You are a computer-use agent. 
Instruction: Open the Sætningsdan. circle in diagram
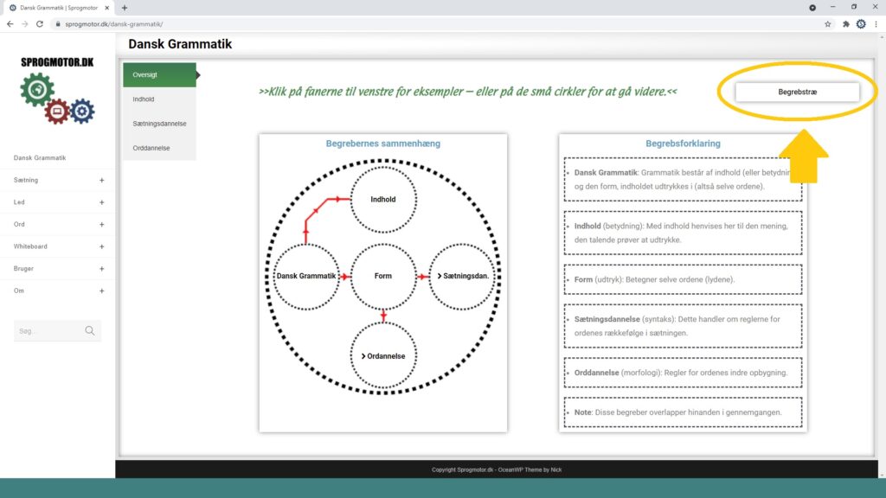point(462,276)
